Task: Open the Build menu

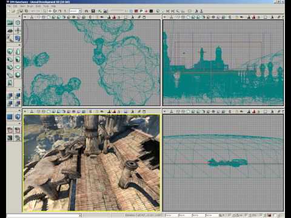Action: click(x=38, y=6)
